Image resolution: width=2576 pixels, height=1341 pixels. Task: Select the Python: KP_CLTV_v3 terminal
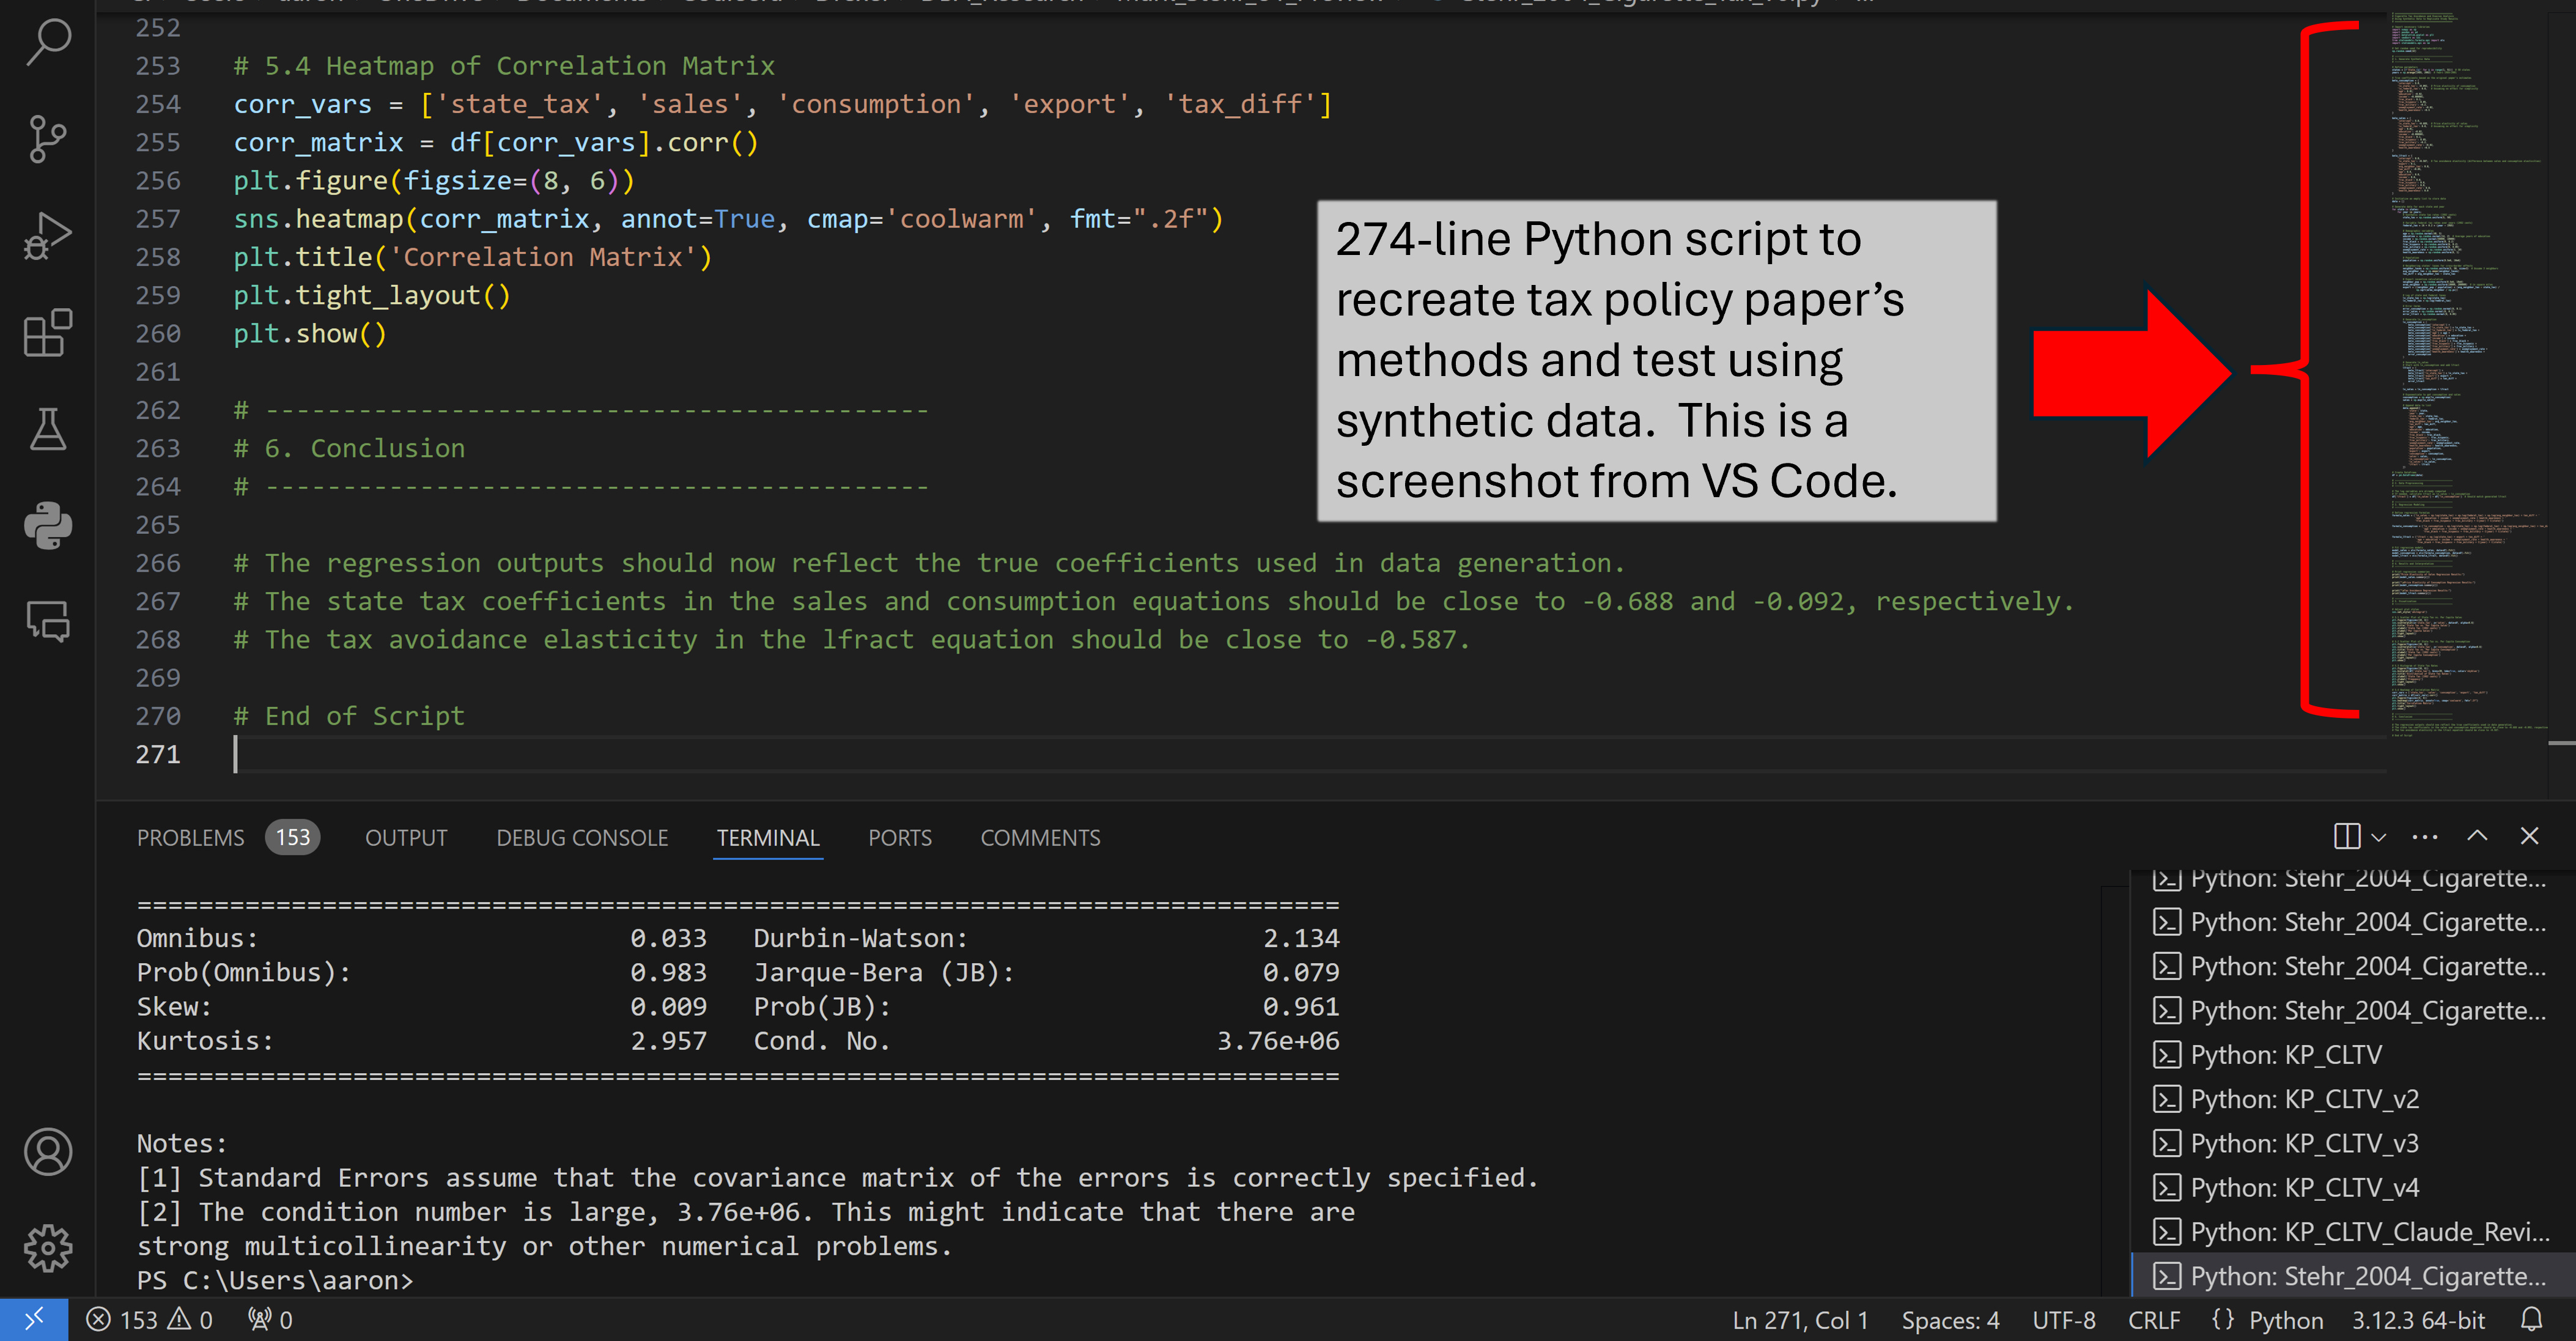pyautogui.click(x=2304, y=1143)
